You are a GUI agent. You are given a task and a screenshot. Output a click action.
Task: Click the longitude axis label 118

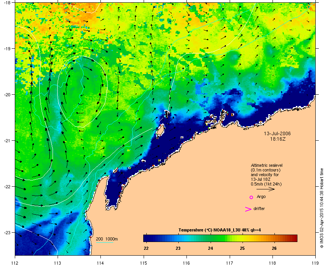point(272,263)
